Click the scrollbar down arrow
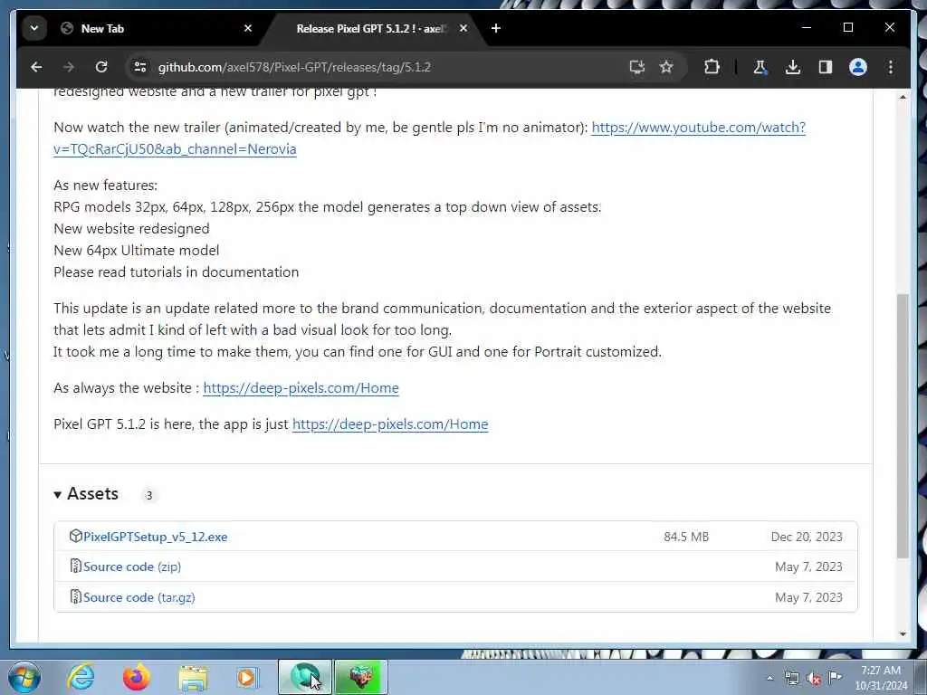 903,634
